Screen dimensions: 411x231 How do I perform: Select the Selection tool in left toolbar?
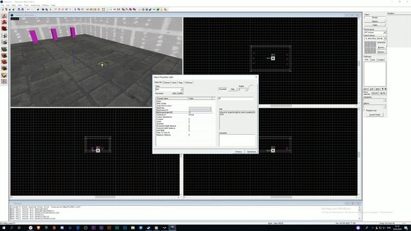coord(4,16)
